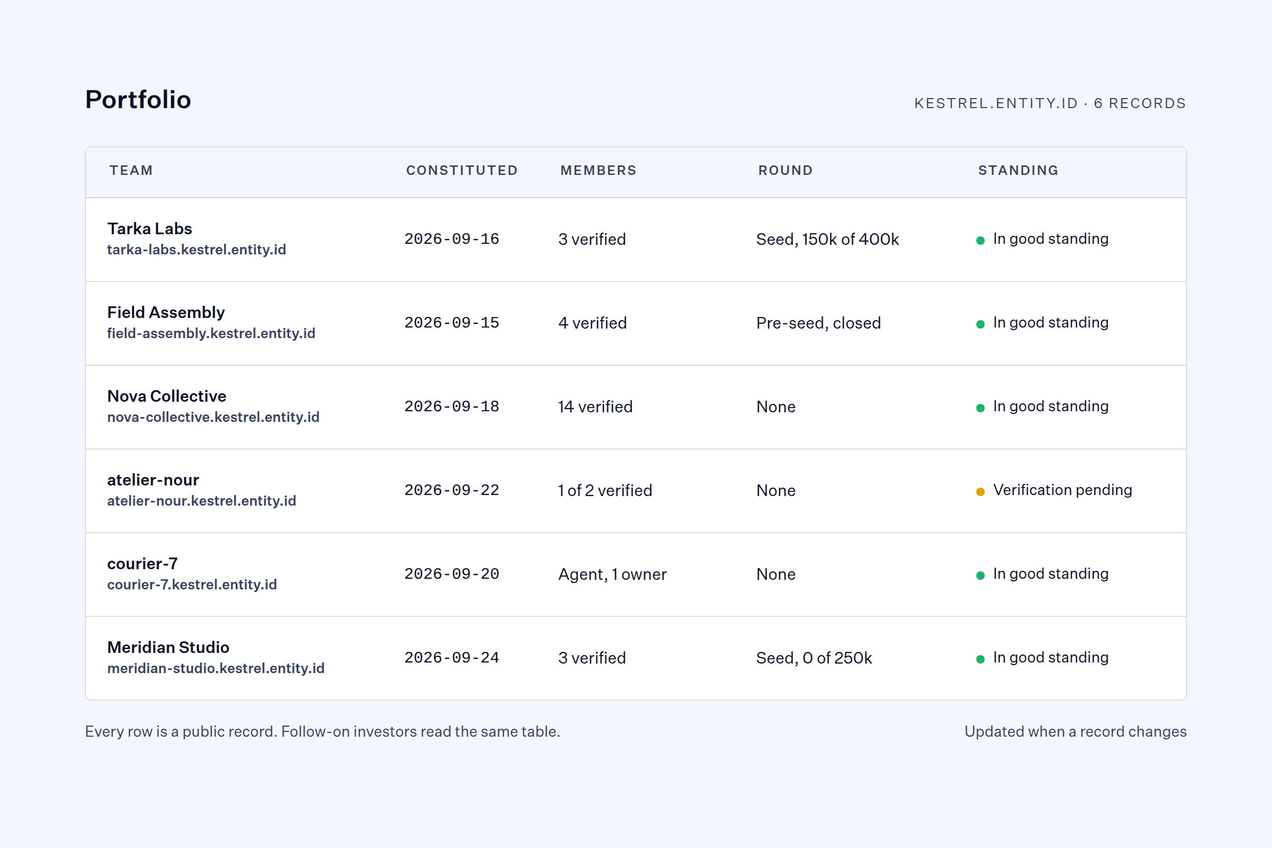Select the atelier-nour team name
This screenshot has width=1272, height=848.
pyautogui.click(x=153, y=480)
